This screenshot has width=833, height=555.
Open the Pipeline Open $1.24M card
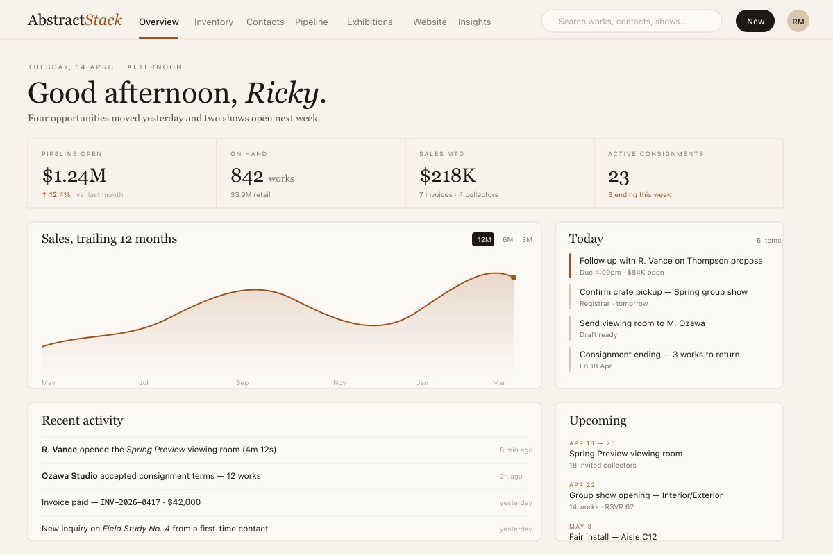click(x=122, y=173)
